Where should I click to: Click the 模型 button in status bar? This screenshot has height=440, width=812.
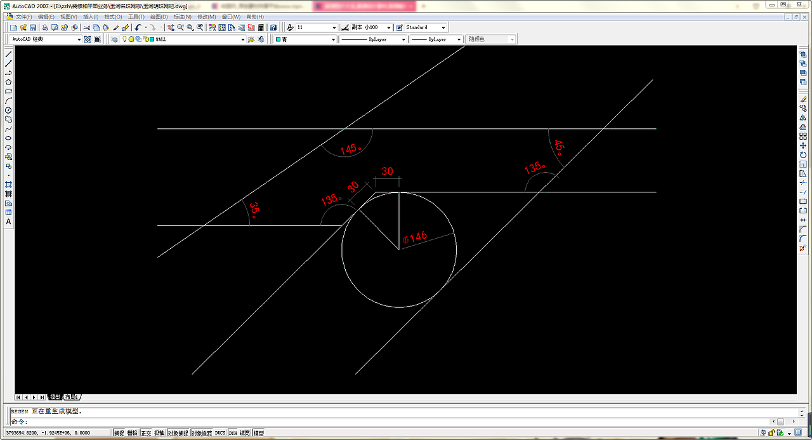coord(258,433)
